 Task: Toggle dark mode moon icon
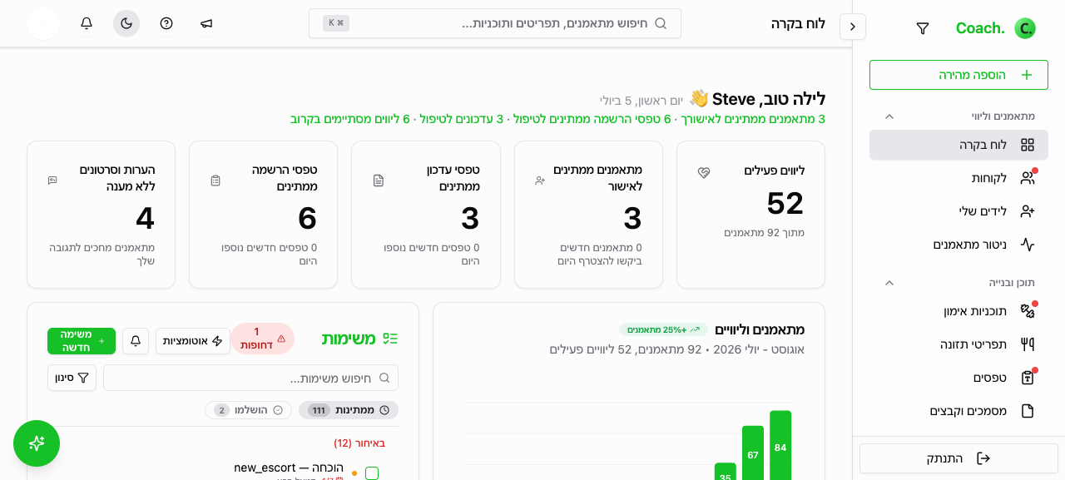pyautogui.click(x=126, y=23)
